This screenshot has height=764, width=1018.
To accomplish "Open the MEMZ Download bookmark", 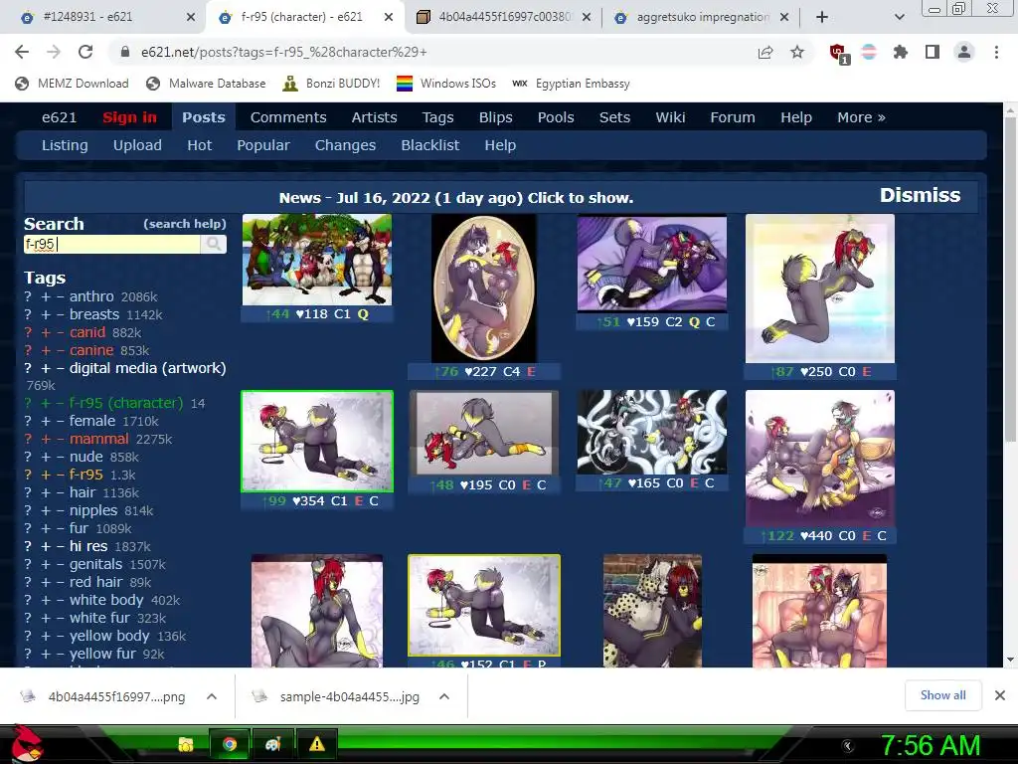I will (x=72, y=84).
